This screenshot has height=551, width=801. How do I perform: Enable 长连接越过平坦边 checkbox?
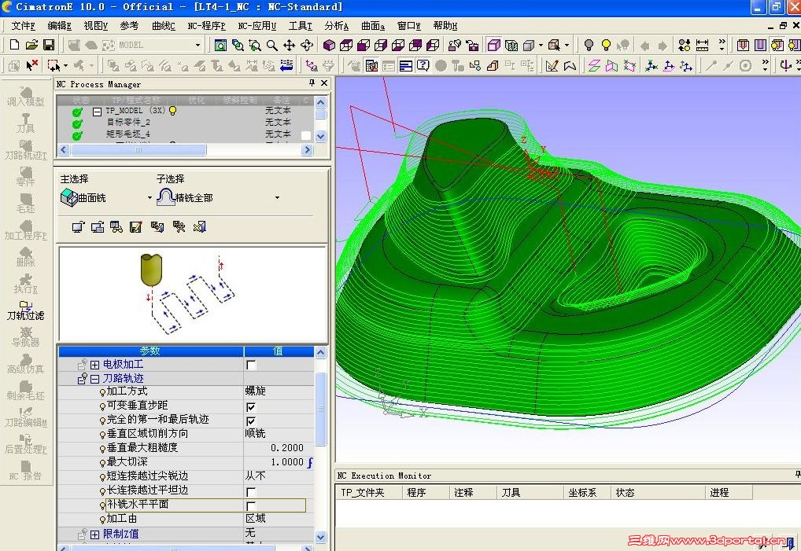point(251,492)
